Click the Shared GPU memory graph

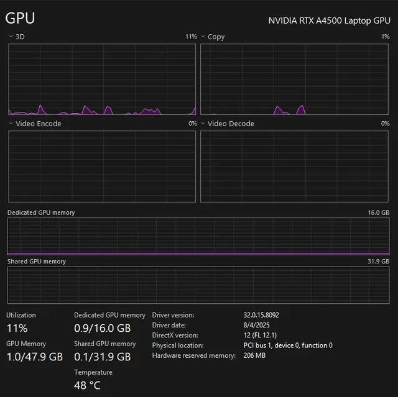(x=198, y=285)
